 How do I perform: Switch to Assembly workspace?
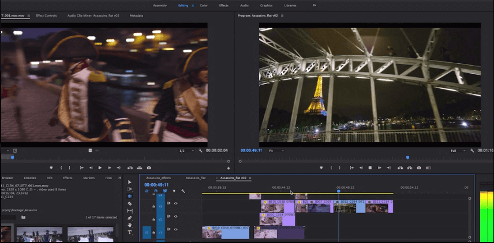pos(160,6)
